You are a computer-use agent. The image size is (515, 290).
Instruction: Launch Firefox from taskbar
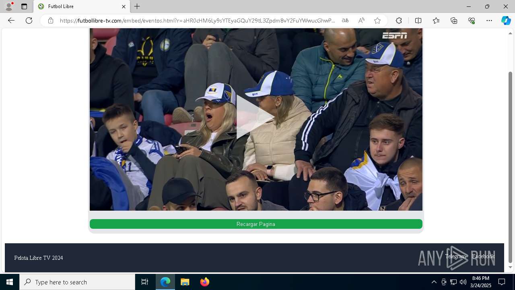point(204,282)
